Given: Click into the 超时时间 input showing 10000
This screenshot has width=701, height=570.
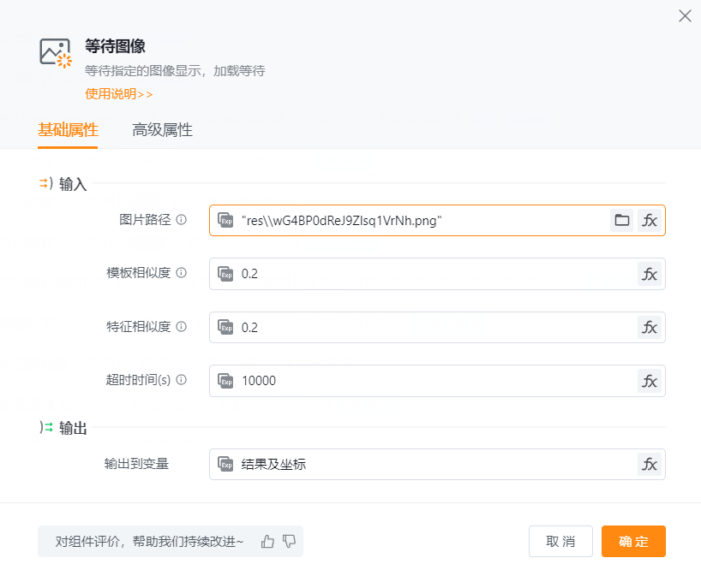Looking at the screenshot, I should tap(428, 381).
